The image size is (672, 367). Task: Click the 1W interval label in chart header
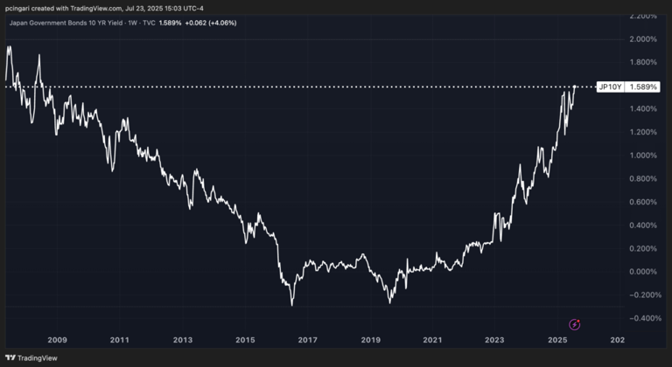(x=130, y=23)
